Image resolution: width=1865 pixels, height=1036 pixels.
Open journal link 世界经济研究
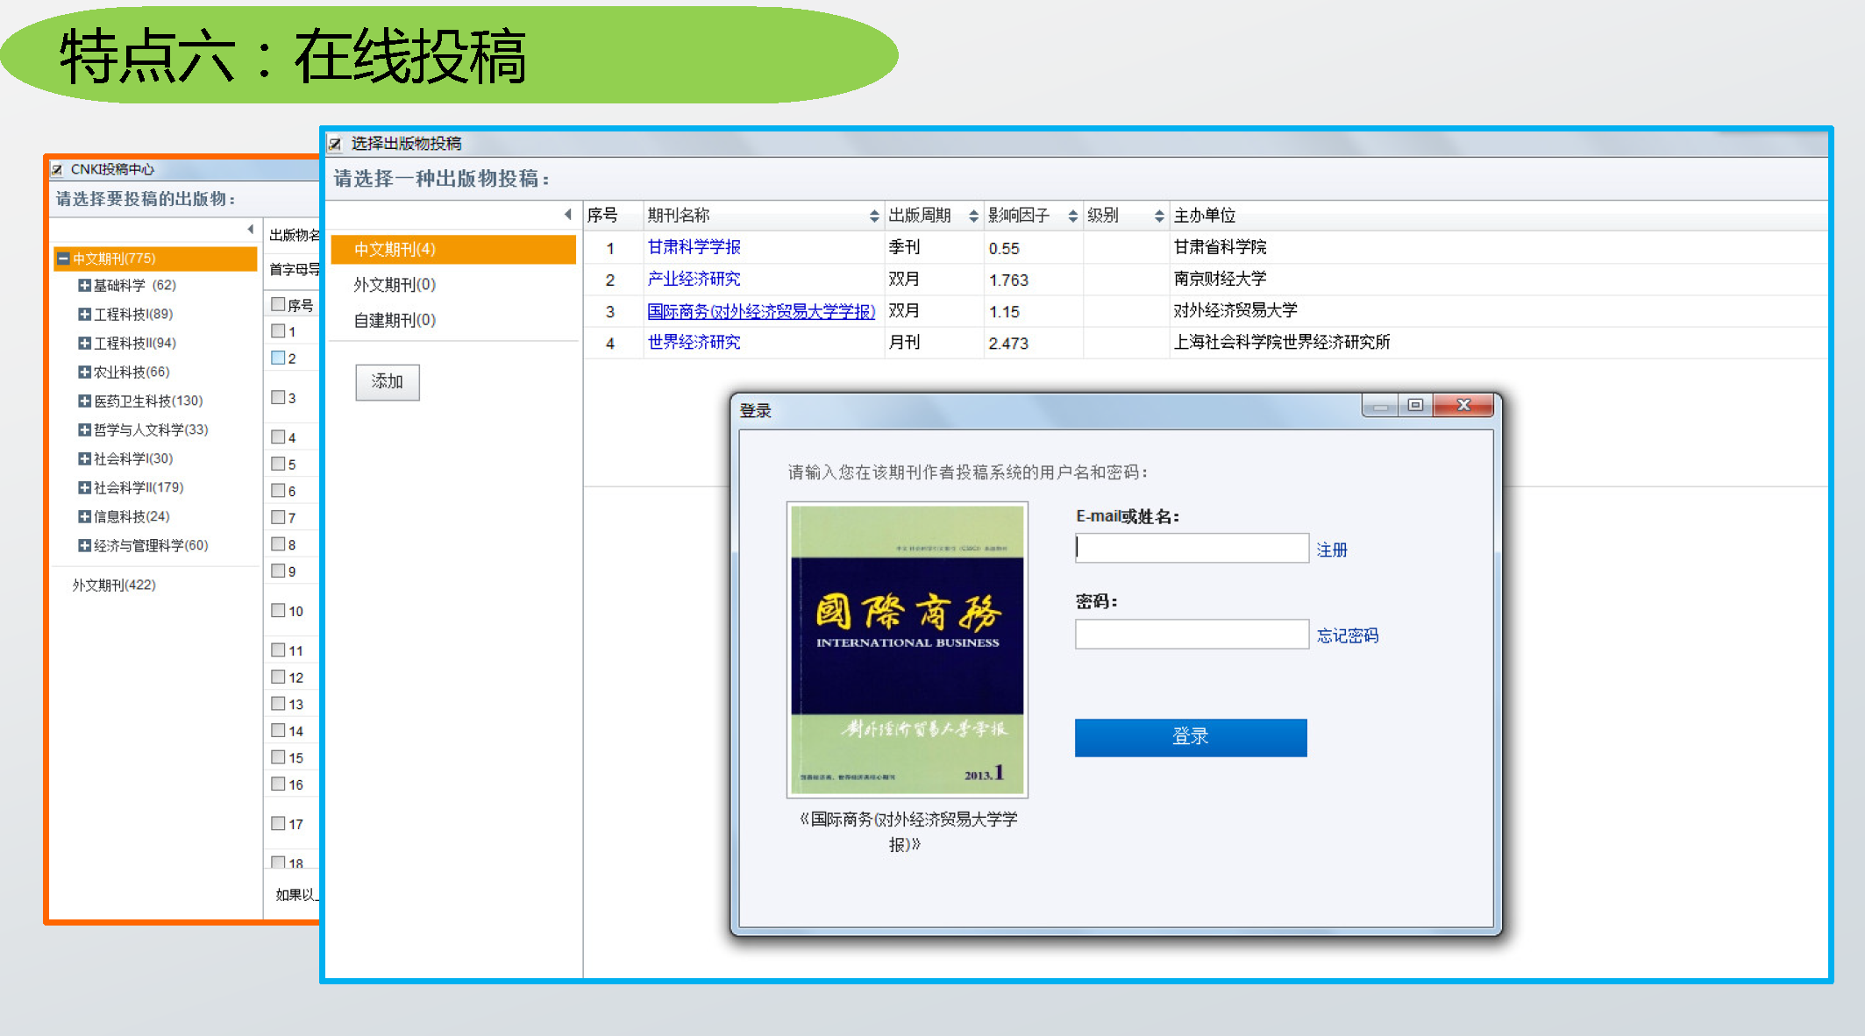coord(694,342)
